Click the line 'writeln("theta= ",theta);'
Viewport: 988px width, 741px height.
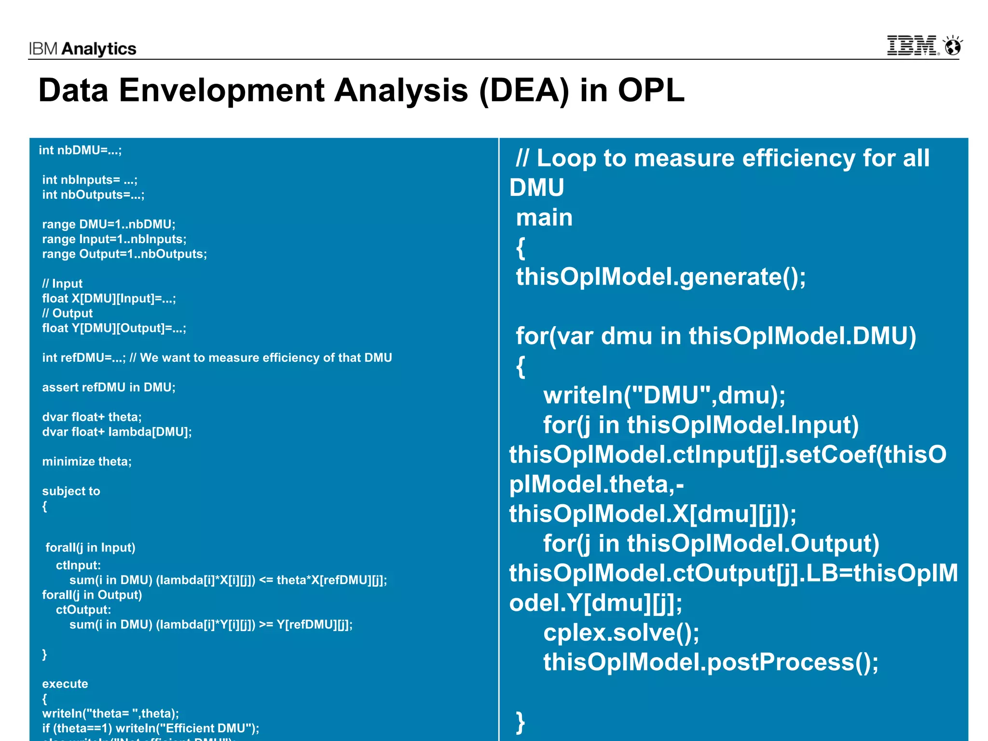click(x=110, y=714)
